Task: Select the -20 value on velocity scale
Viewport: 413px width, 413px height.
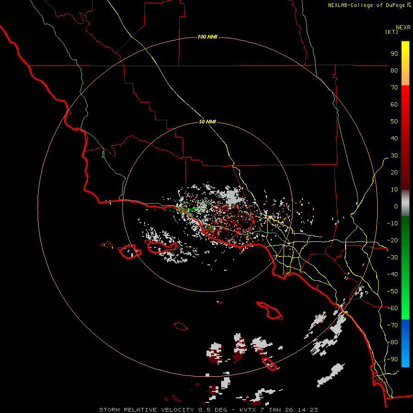Action: (x=392, y=240)
